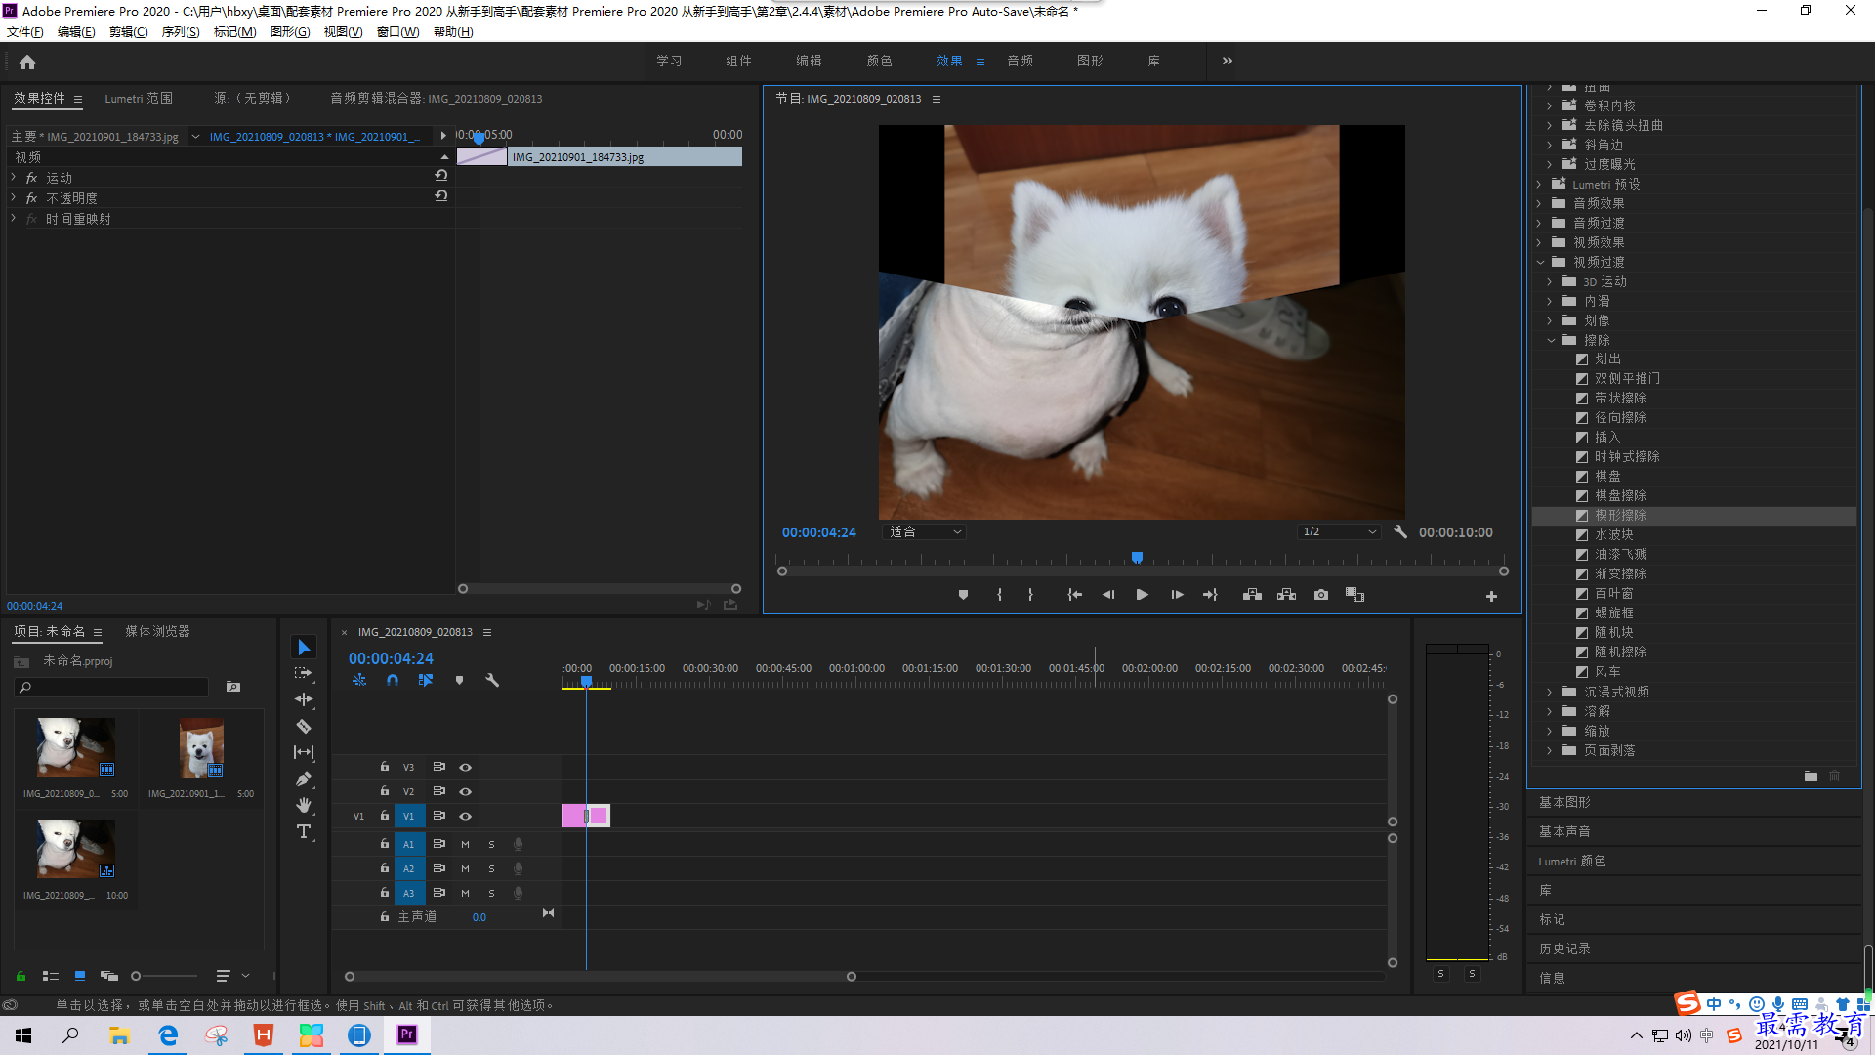The width and height of the screenshot is (1875, 1055).
Task: Toggle lock on track V3
Action: click(x=384, y=767)
